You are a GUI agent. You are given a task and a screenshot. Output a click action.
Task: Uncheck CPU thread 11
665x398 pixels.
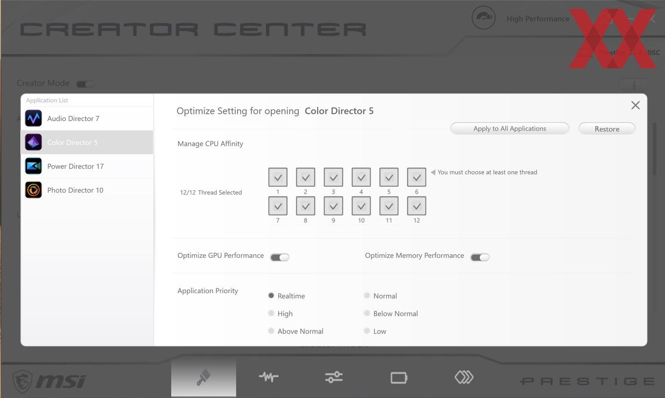(x=389, y=206)
